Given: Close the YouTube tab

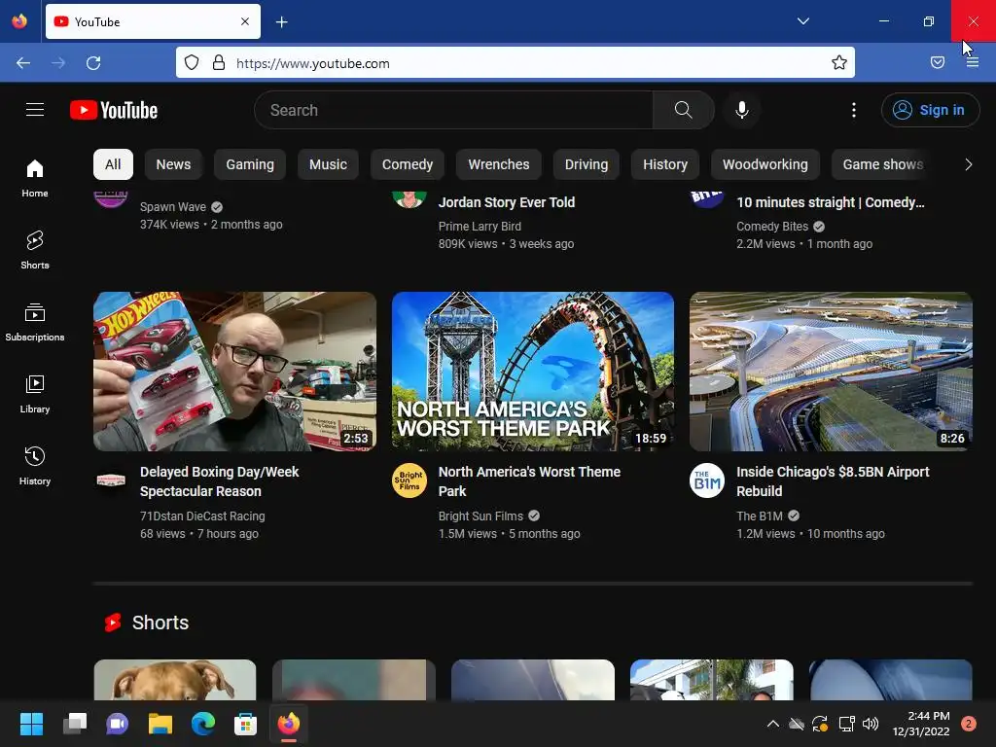Looking at the screenshot, I should click(x=244, y=21).
